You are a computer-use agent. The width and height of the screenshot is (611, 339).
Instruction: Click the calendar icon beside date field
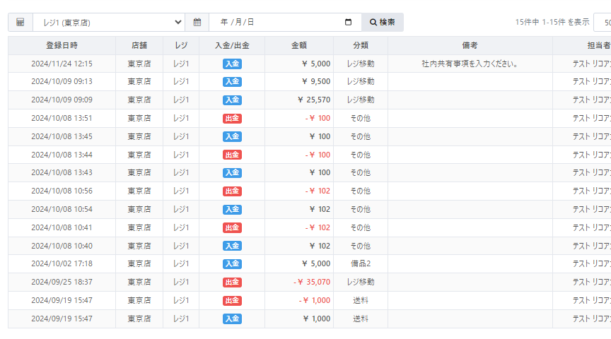click(197, 22)
